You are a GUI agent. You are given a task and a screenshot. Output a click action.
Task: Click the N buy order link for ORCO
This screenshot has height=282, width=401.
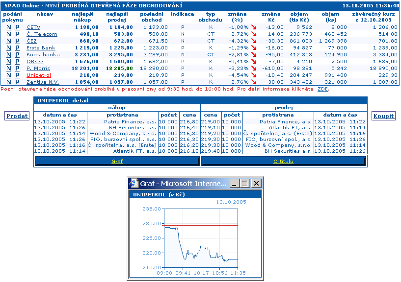tap(8, 62)
